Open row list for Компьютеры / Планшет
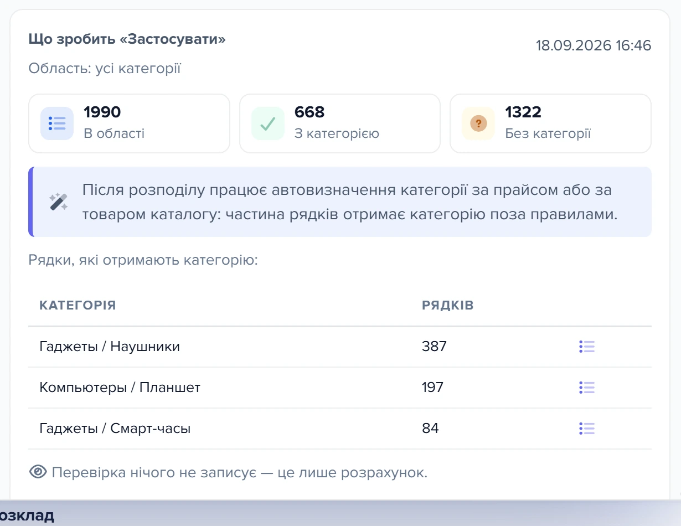 [587, 388]
